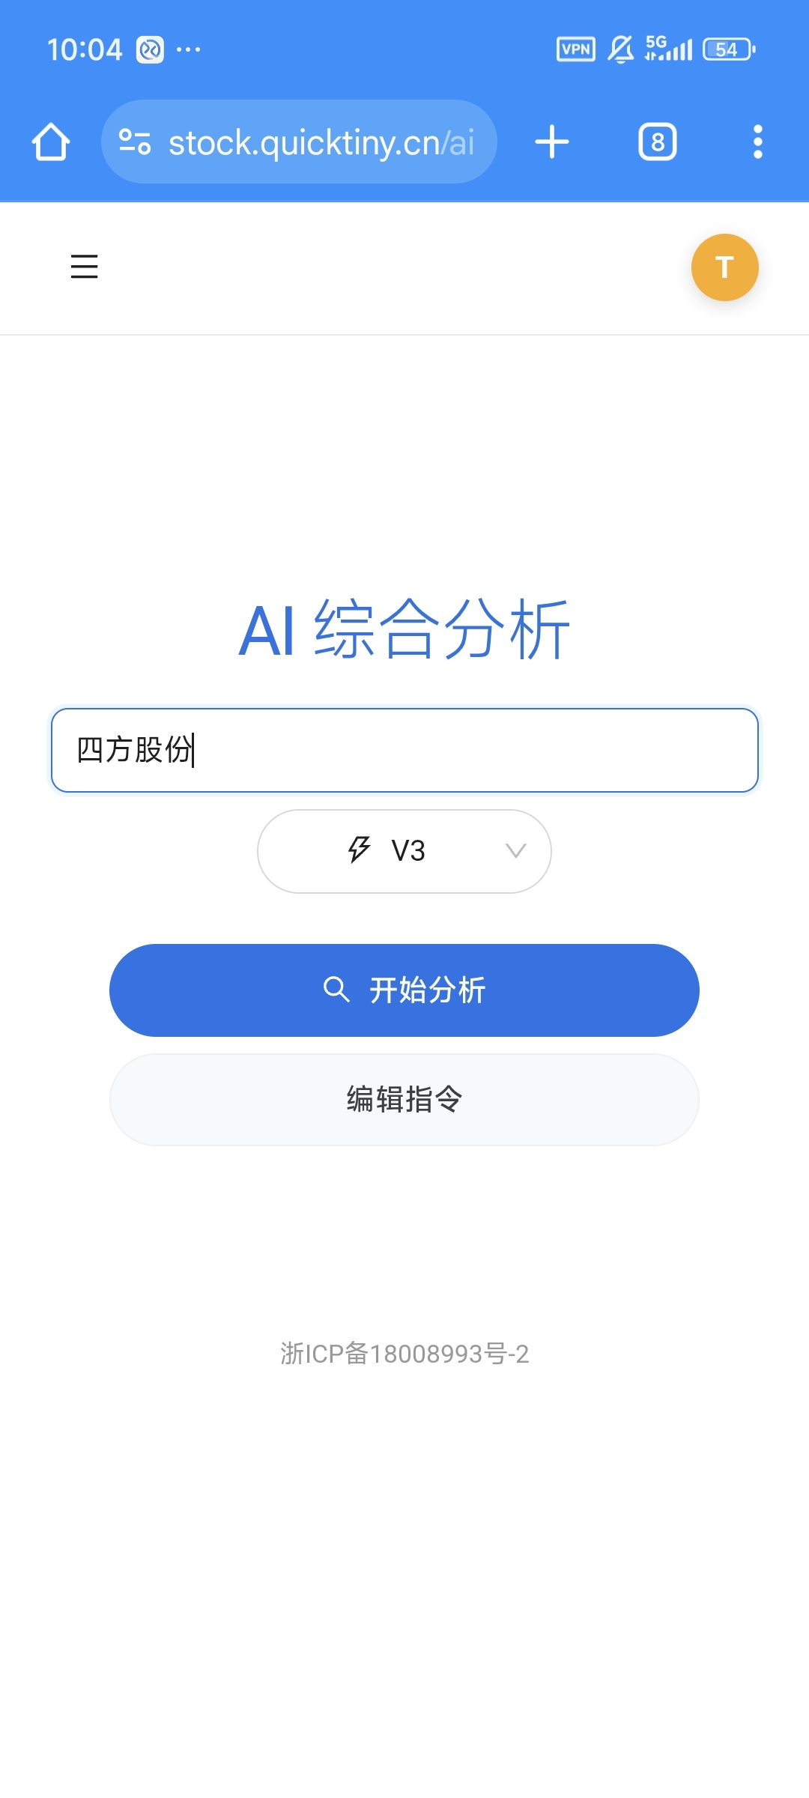809x1798 pixels.
Task: Tap the magnifier icon on 开始分析
Action: (x=336, y=990)
